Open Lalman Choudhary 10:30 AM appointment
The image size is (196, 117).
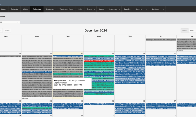coord(99,56)
